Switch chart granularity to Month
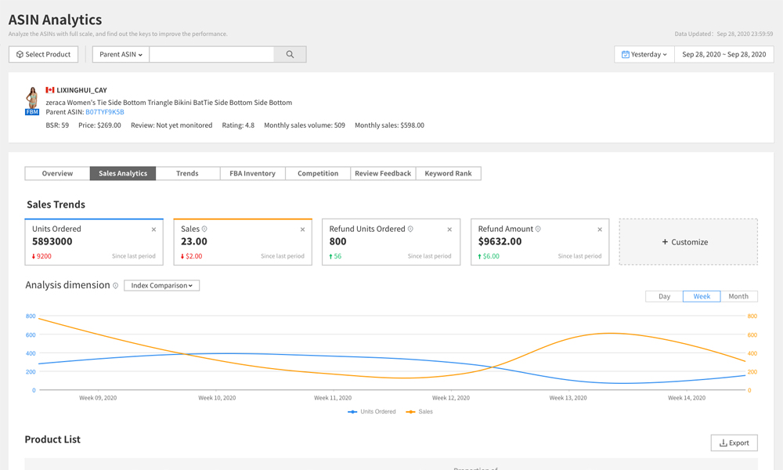783x470 pixels. pos(738,296)
